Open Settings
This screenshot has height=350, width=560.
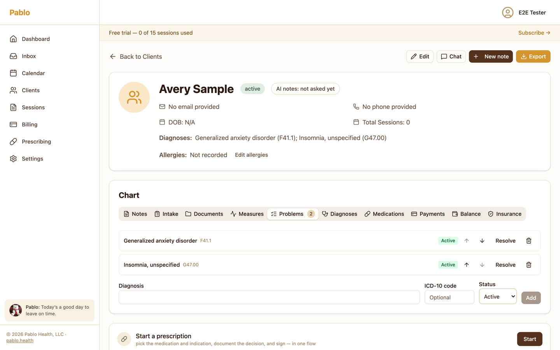[50, 159]
